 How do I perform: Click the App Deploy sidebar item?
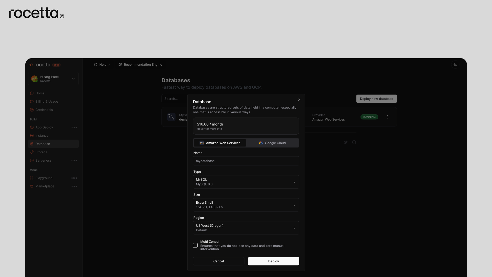[x=53, y=127]
